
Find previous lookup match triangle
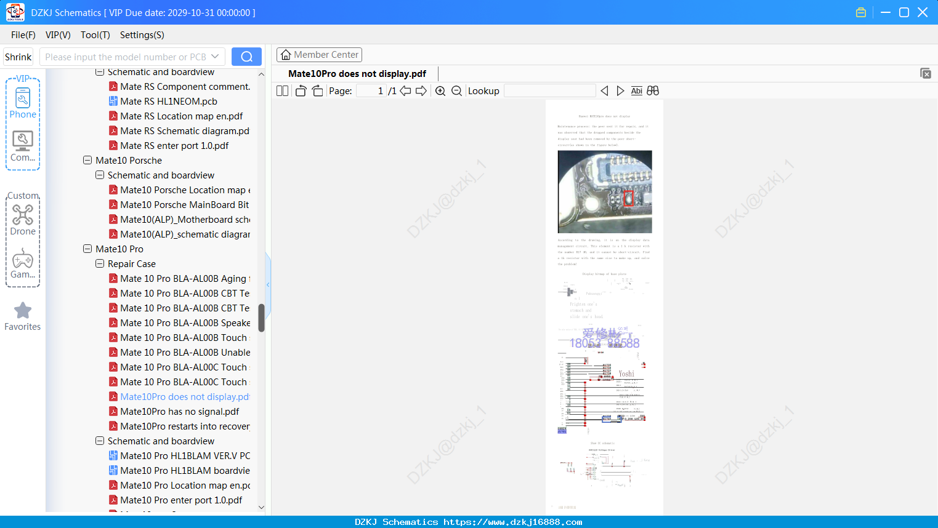coord(604,91)
